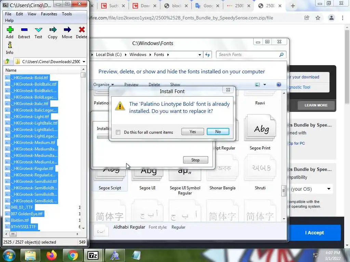Click No in Install Font dialog
The width and height of the screenshot is (350, 262).
click(x=218, y=132)
